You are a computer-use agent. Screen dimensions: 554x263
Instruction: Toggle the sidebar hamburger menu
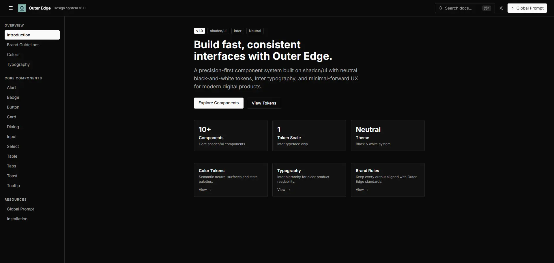(x=11, y=8)
